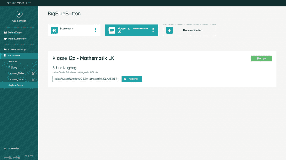Screen dimensions: 286x160
Task: Click the user avatar icon above Alex Schmidt
Action: [19, 14]
